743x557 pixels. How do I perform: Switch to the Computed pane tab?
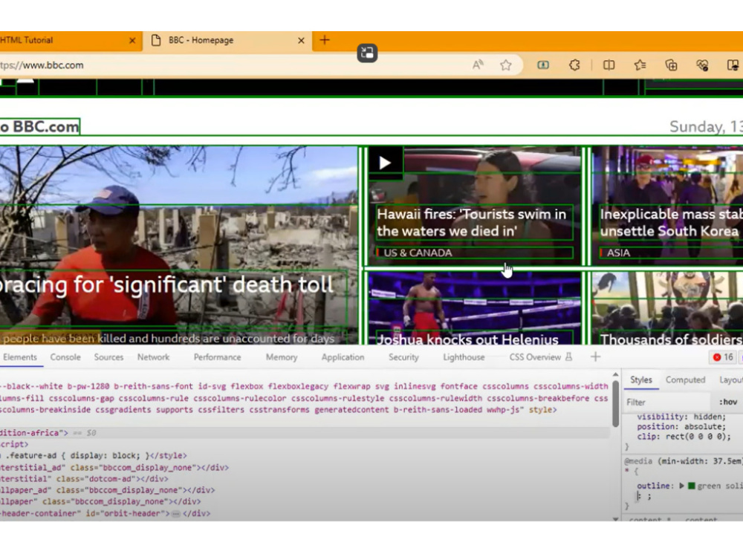(685, 380)
